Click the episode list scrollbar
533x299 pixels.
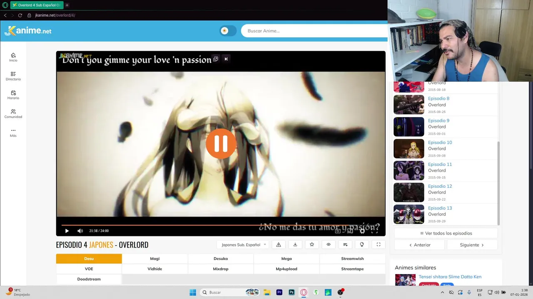[x=498, y=183]
